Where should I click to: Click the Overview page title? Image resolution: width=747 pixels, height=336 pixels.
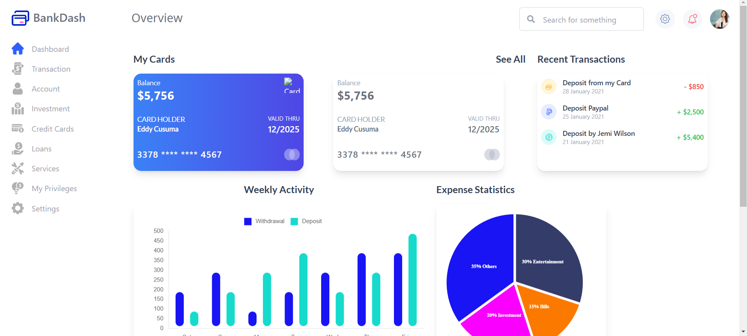pyautogui.click(x=157, y=18)
